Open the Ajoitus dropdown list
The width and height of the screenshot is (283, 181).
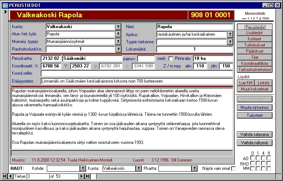[x=230, y=34]
